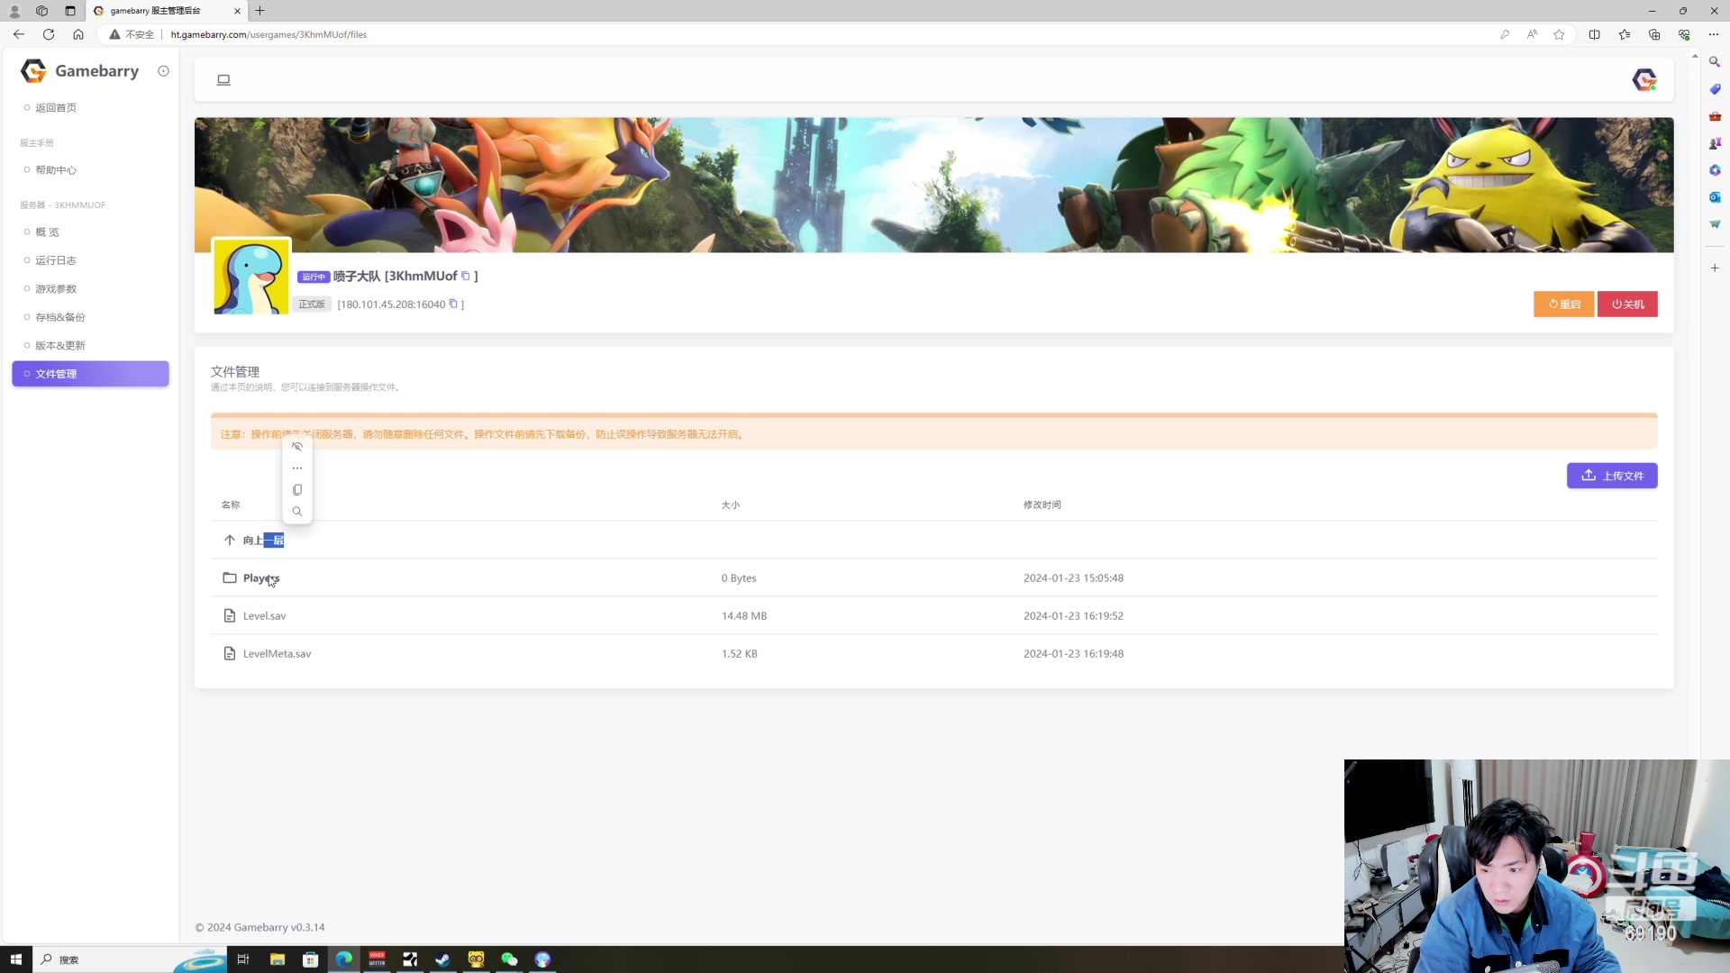Click the browser home button

[x=78, y=34]
